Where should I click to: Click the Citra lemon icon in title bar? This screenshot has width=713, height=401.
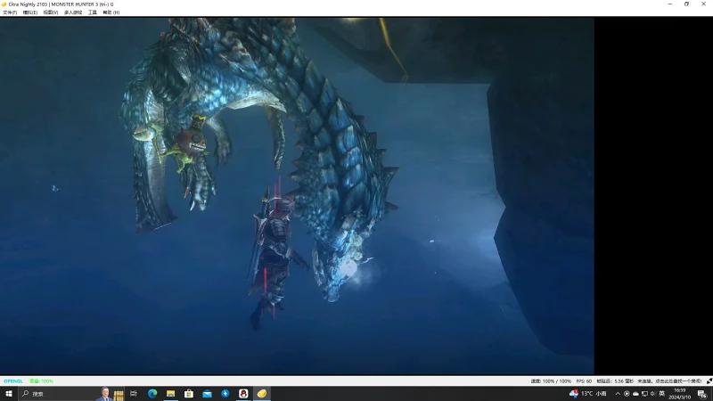[4, 4]
